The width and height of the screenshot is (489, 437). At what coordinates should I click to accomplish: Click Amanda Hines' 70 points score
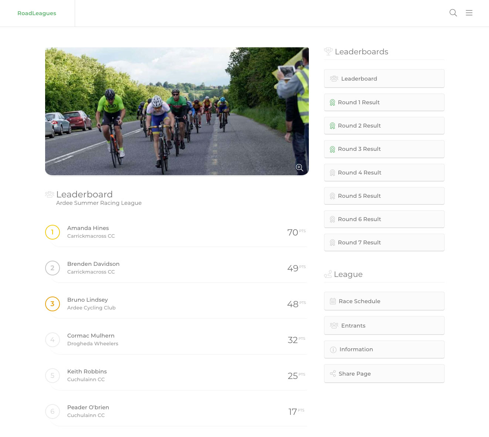click(x=296, y=232)
